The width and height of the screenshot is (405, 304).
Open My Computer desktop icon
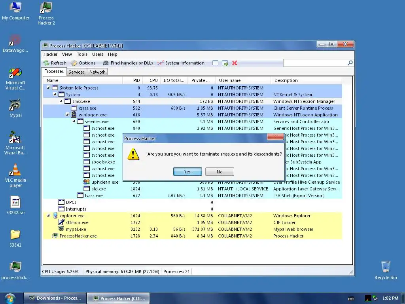[15, 11]
